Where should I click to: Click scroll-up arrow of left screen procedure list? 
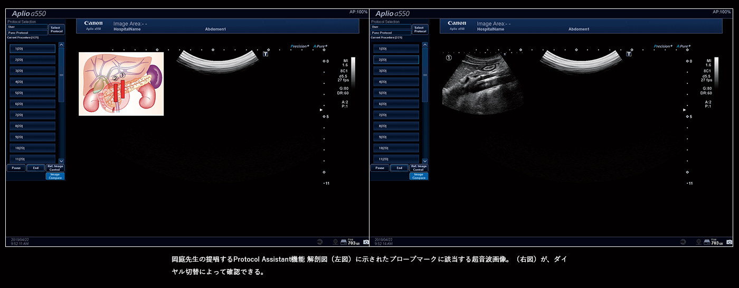coord(61,45)
